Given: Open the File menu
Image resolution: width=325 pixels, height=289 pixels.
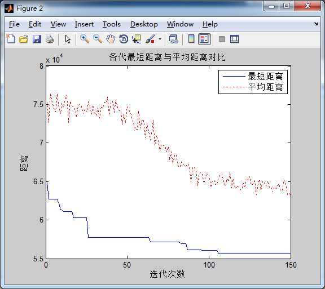Looking at the screenshot, I should [x=14, y=24].
